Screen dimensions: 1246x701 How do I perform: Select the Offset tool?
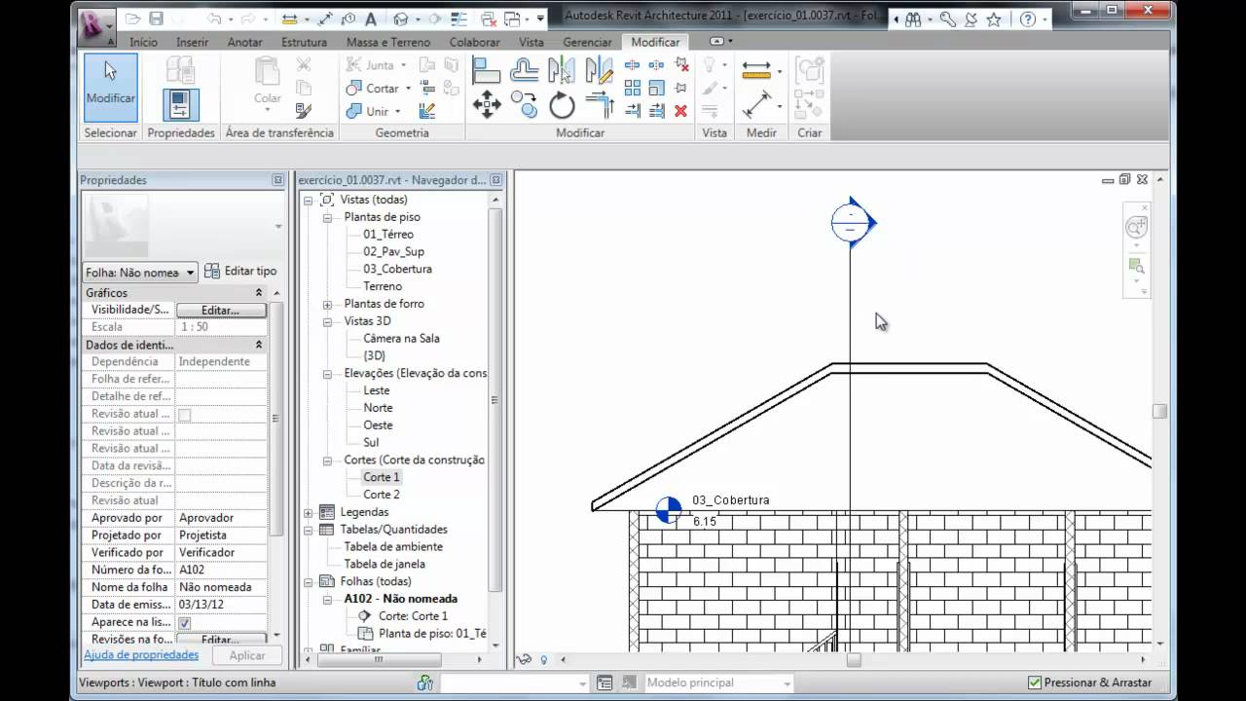[525, 70]
